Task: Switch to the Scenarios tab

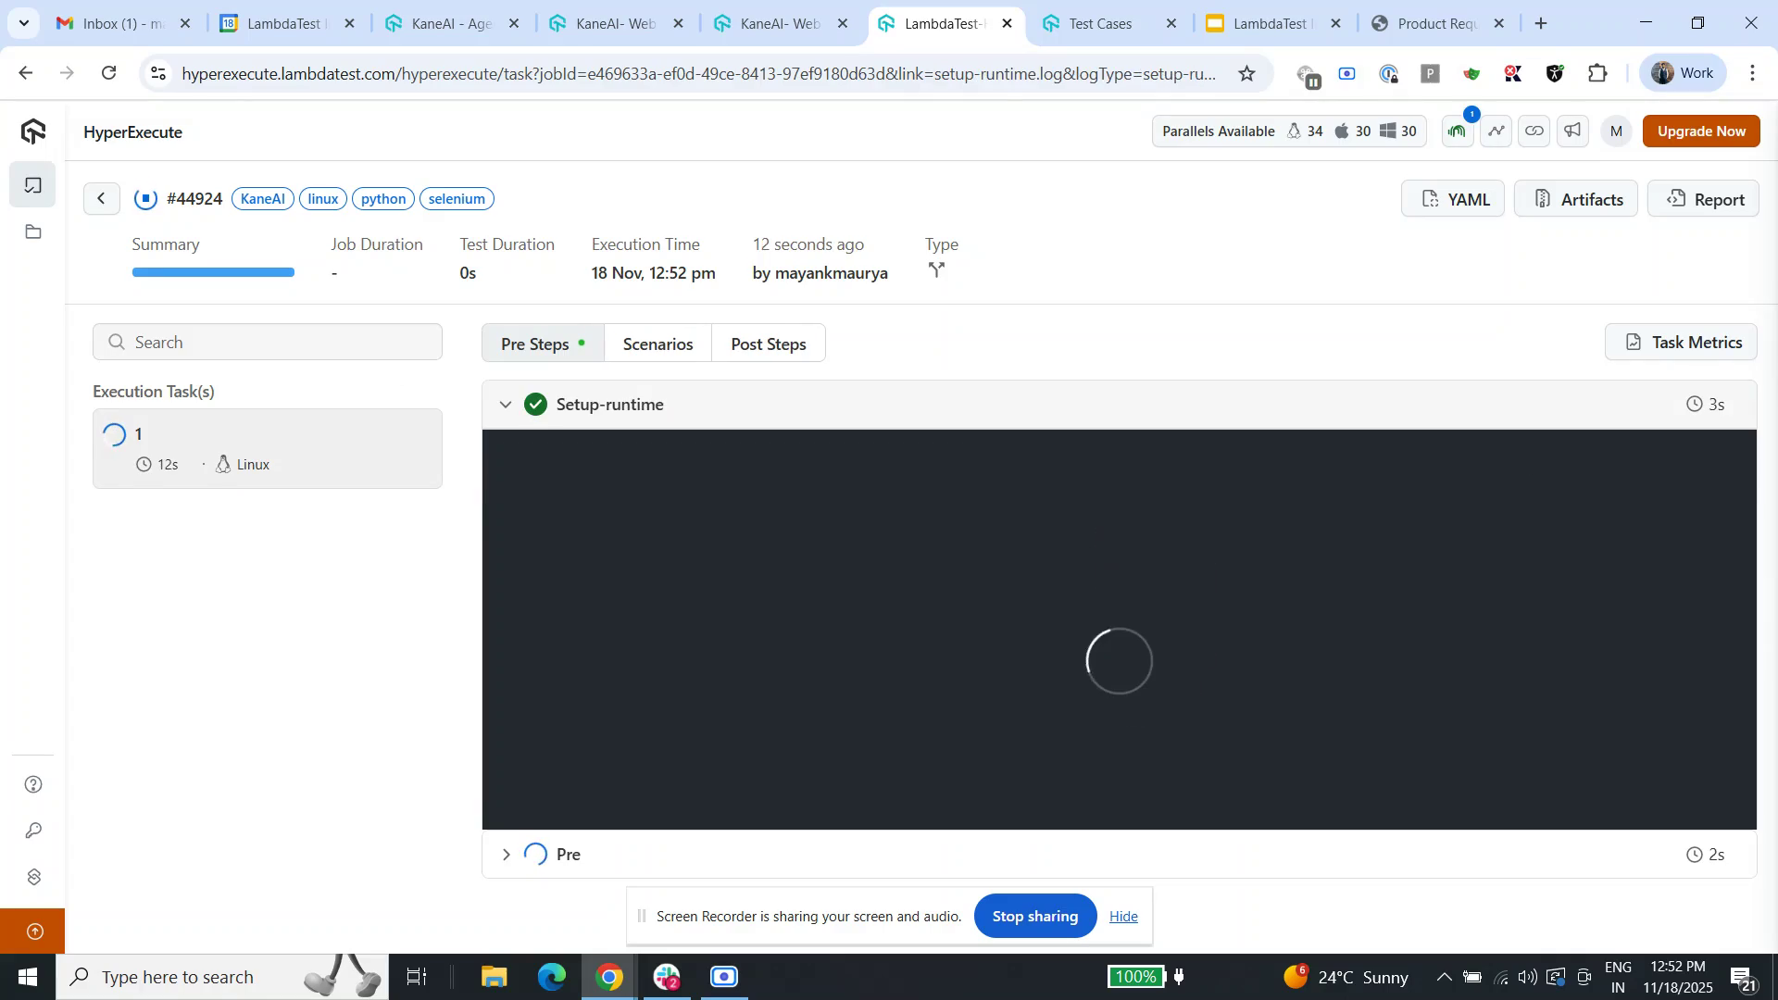Action: pos(657,343)
